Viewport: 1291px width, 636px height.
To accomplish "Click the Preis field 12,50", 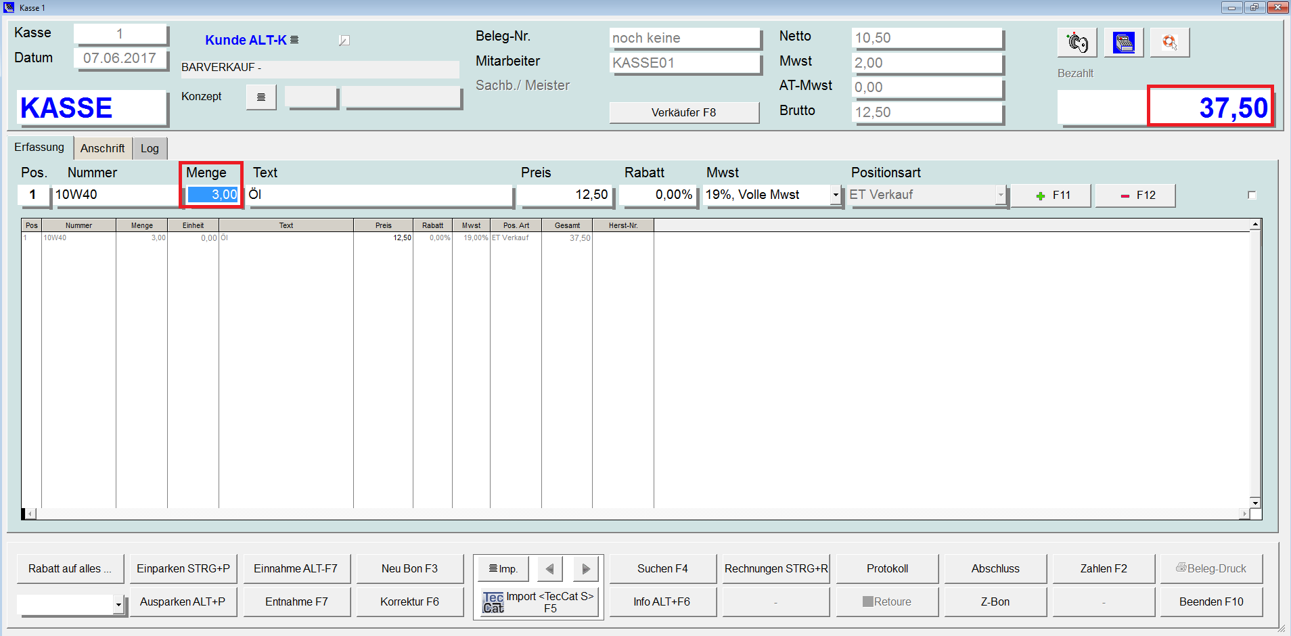I will [566, 195].
